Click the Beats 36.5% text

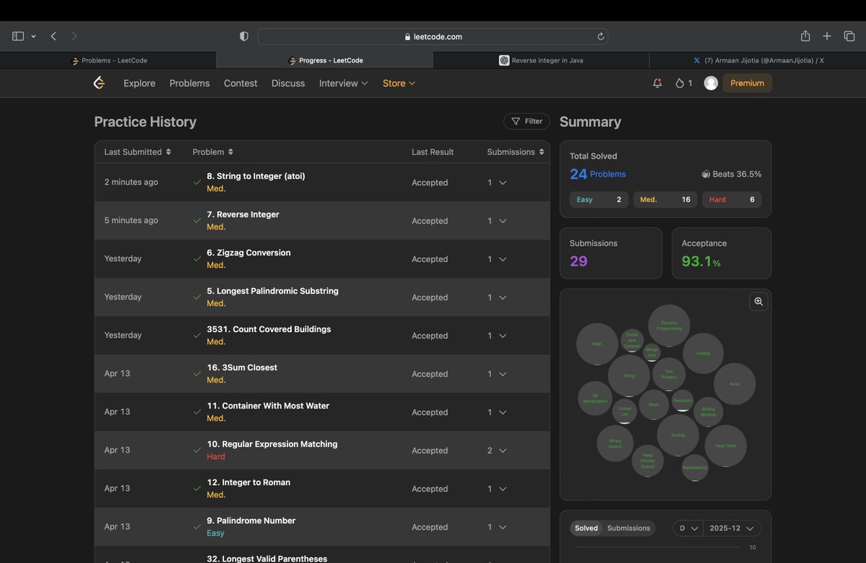pos(737,174)
